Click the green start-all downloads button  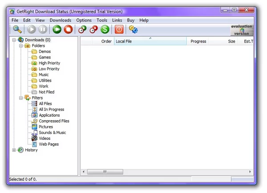click(x=57, y=29)
